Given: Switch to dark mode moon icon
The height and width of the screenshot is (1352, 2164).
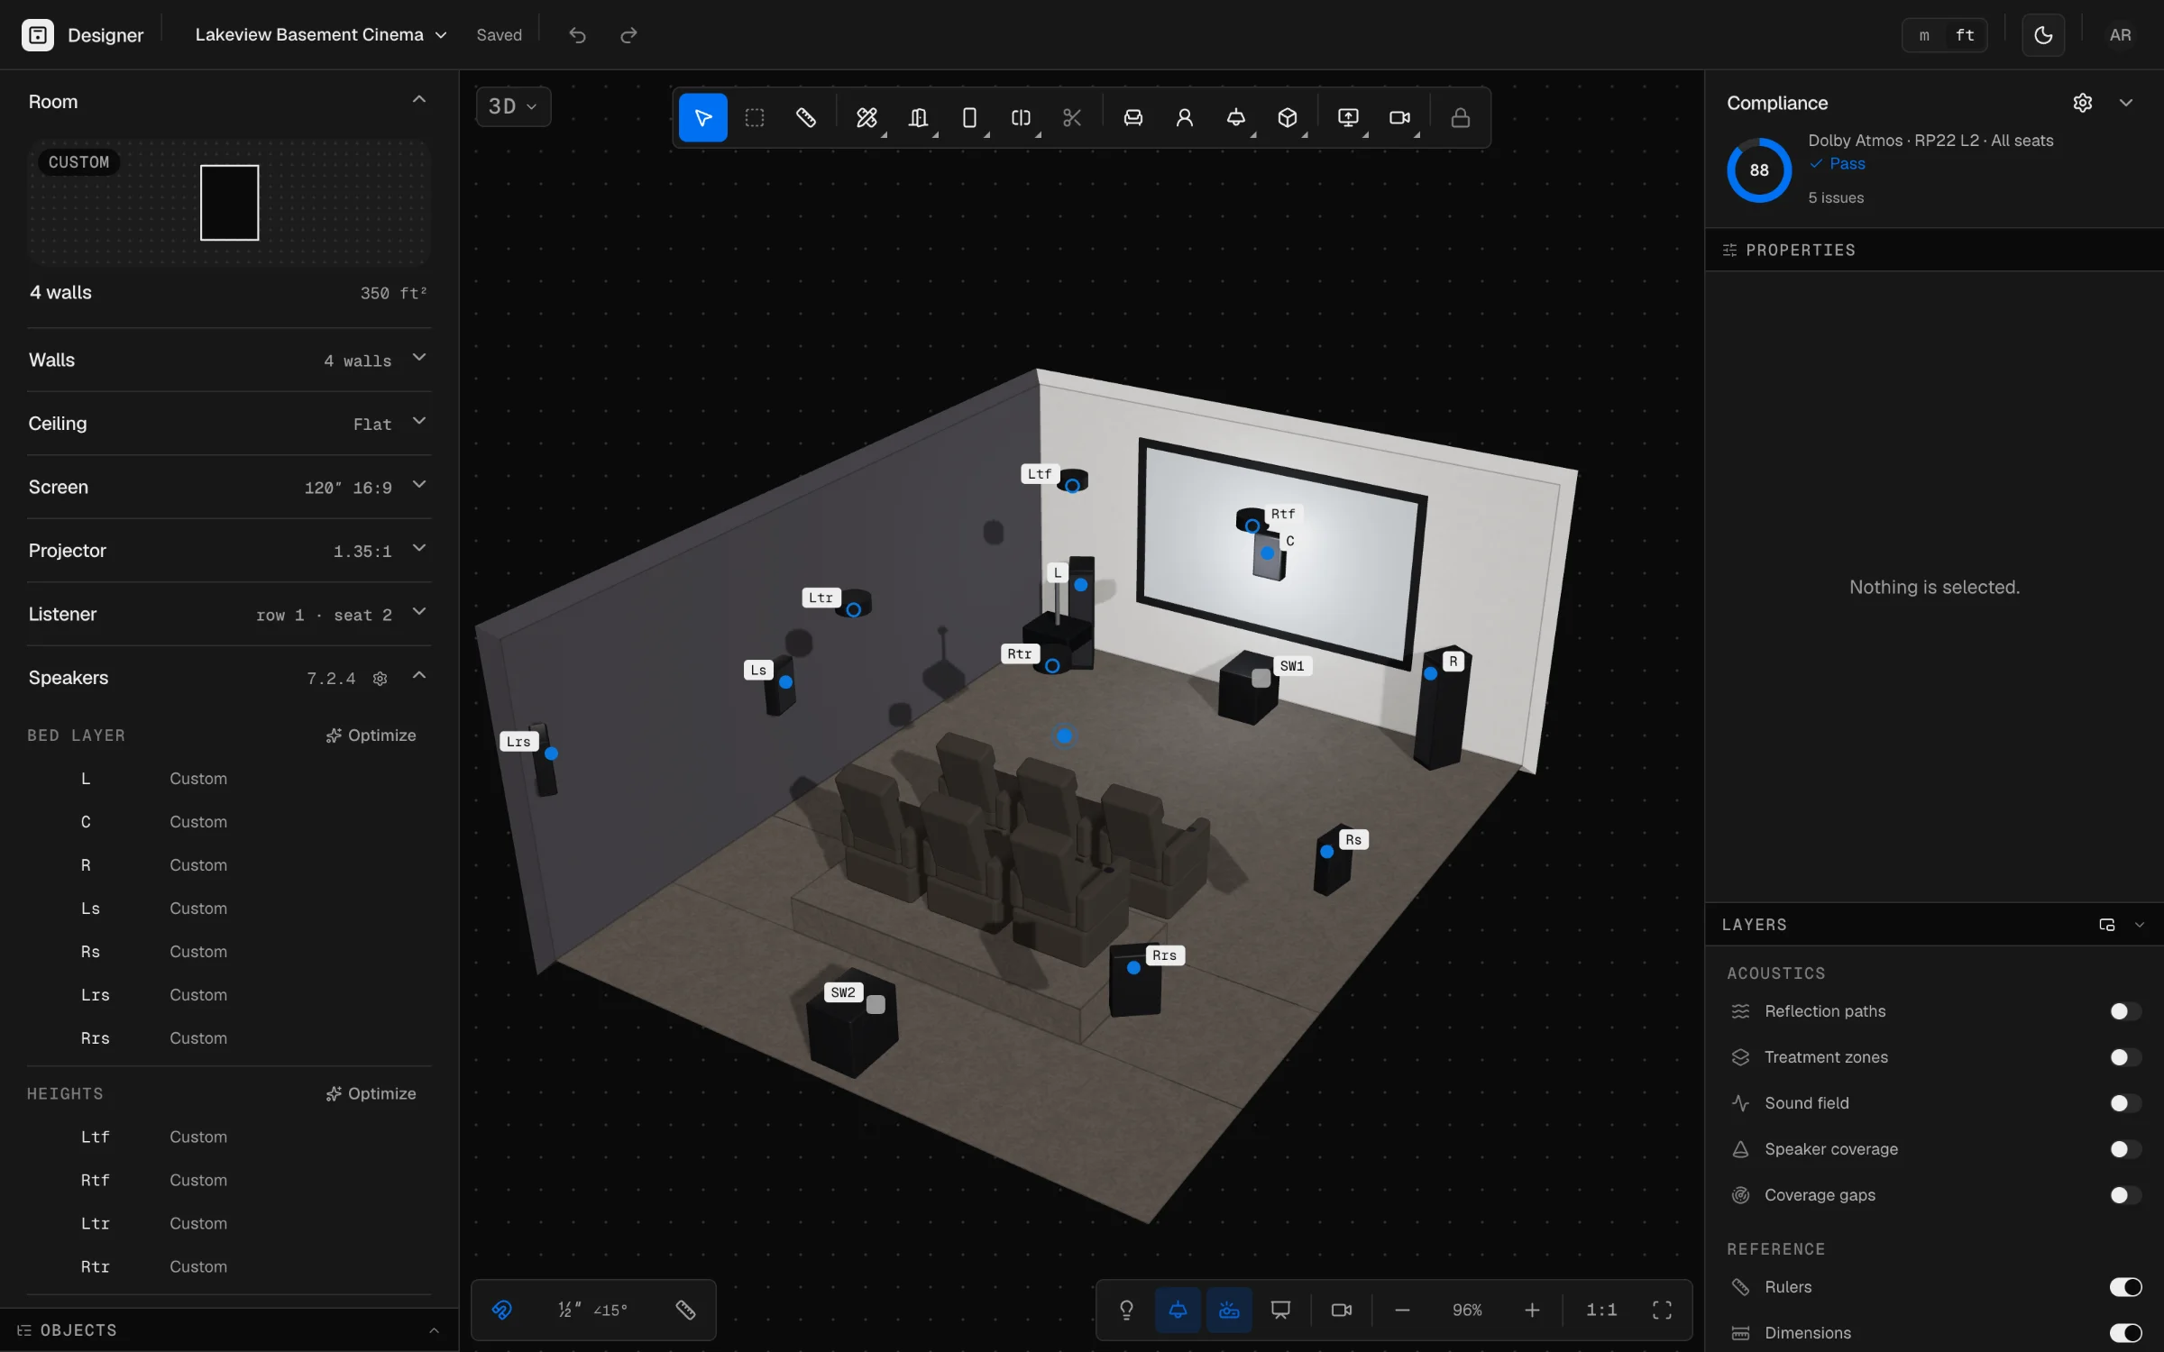Looking at the screenshot, I should coord(2043,35).
